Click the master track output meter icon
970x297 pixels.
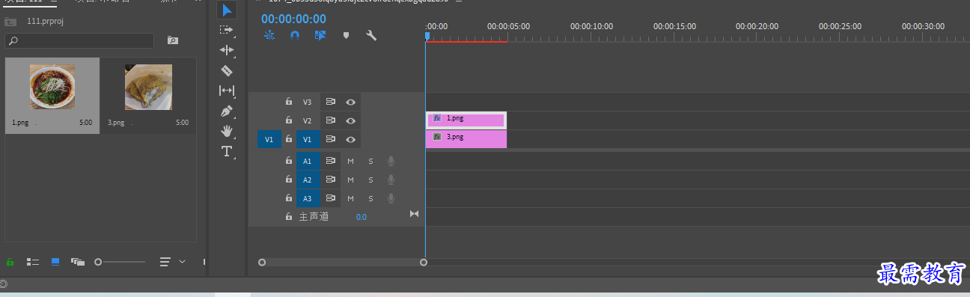414,214
